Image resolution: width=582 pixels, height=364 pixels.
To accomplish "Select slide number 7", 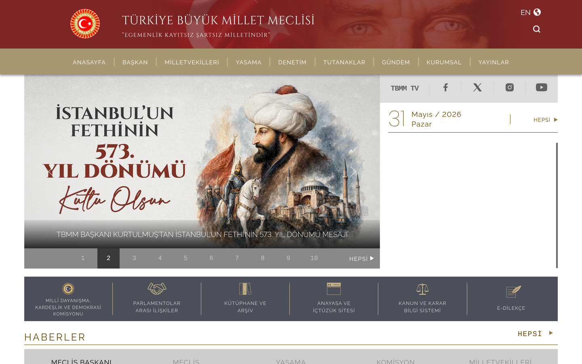I will (237, 258).
